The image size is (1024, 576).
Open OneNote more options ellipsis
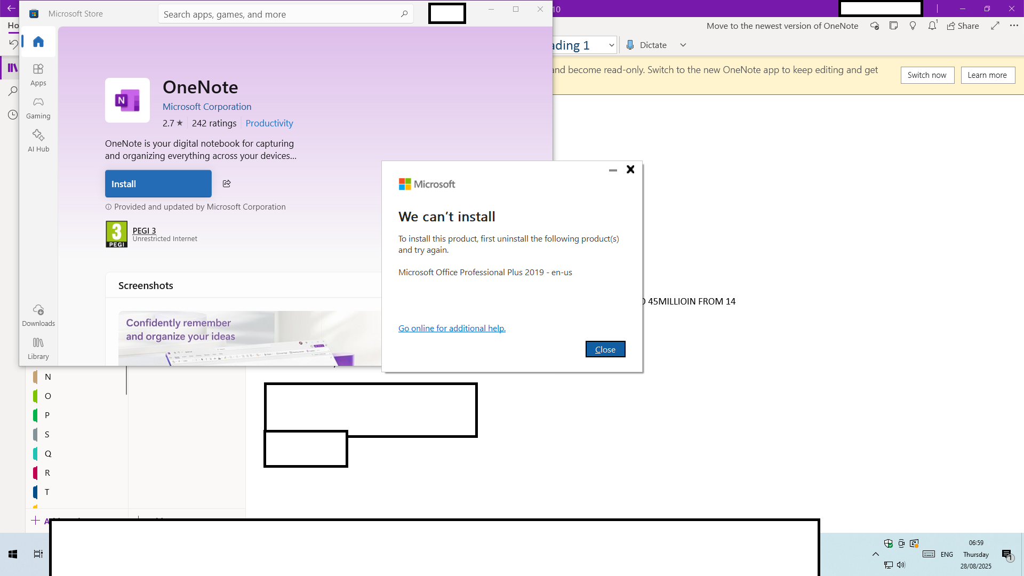(1014, 26)
